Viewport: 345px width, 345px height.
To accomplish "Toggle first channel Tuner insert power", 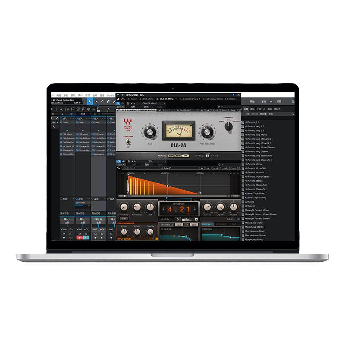I will coord(61,122).
